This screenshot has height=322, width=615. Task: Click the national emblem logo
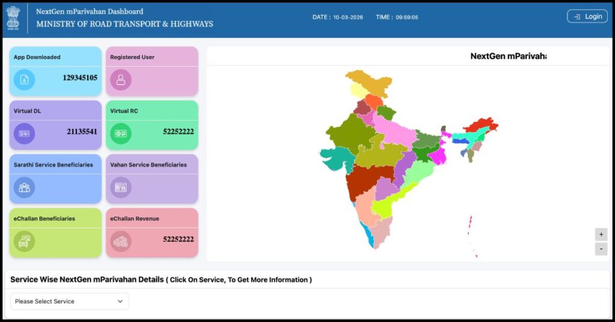click(13, 18)
